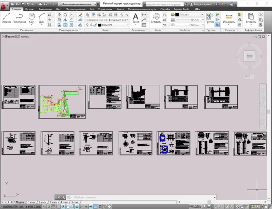Expand the Свойства panel
The width and height of the screenshot is (272, 209).
(x=186, y=30)
